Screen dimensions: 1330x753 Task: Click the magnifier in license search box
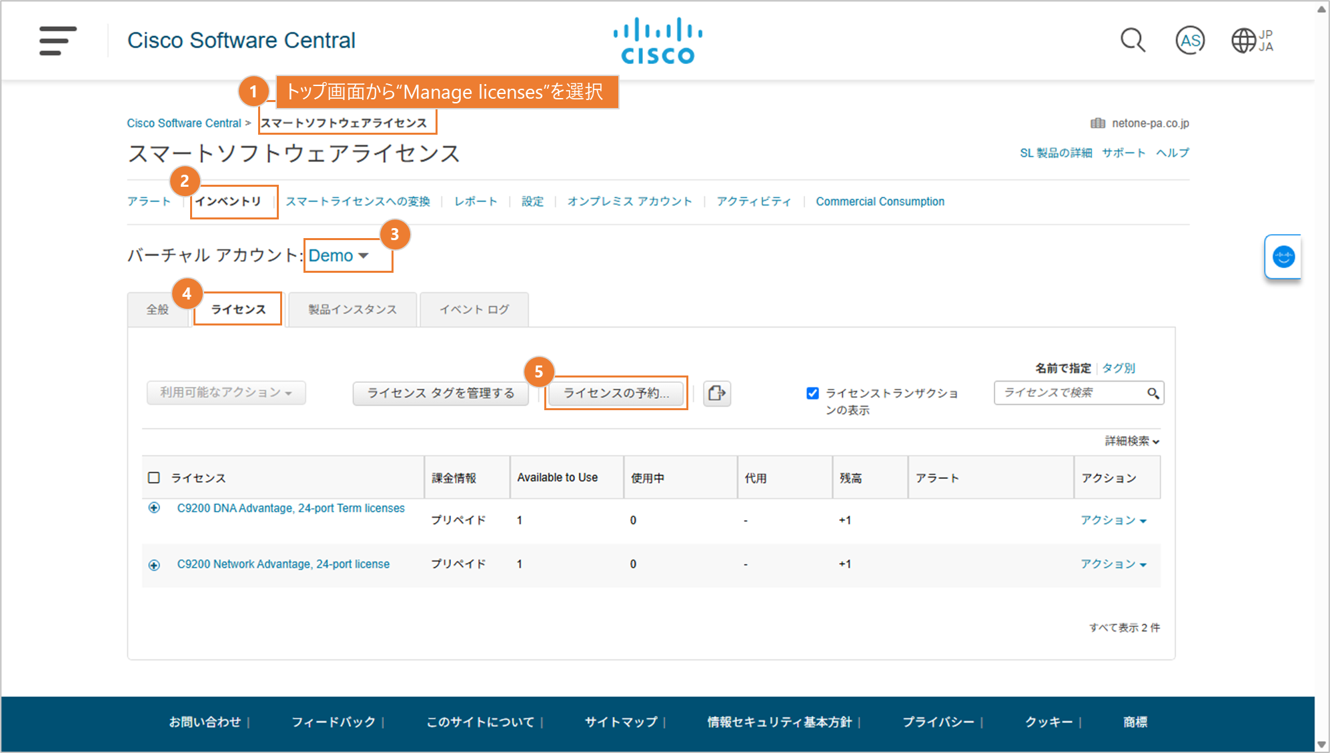pyautogui.click(x=1153, y=394)
